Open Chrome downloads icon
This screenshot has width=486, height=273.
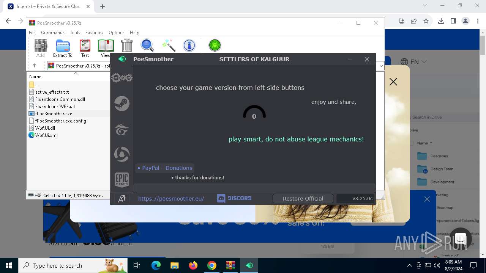[441, 21]
